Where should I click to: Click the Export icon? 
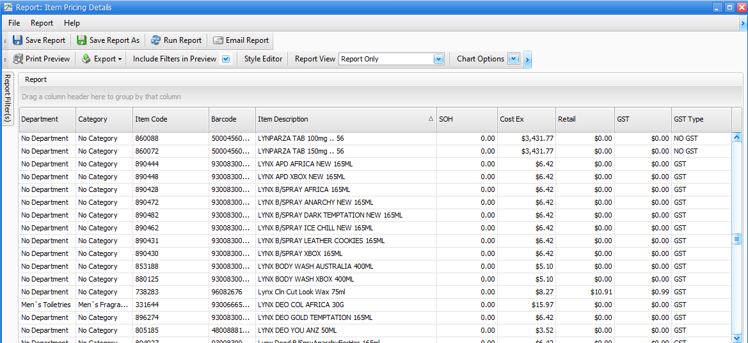86,59
